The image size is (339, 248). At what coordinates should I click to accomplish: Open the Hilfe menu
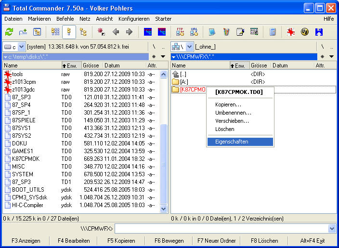click(x=328, y=19)
